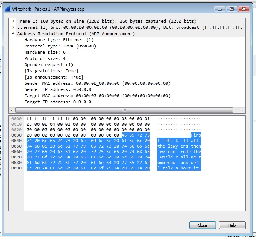The height and width of the screenshot is (237, 256).
Task: Click hex bytes 08 06 in row 0000
Action: 128,119
